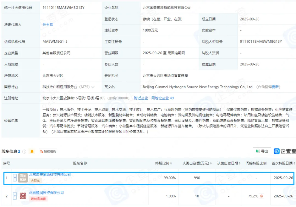Click the 限制高消费 red tag

pyautogui.click(x=38, y=199)
